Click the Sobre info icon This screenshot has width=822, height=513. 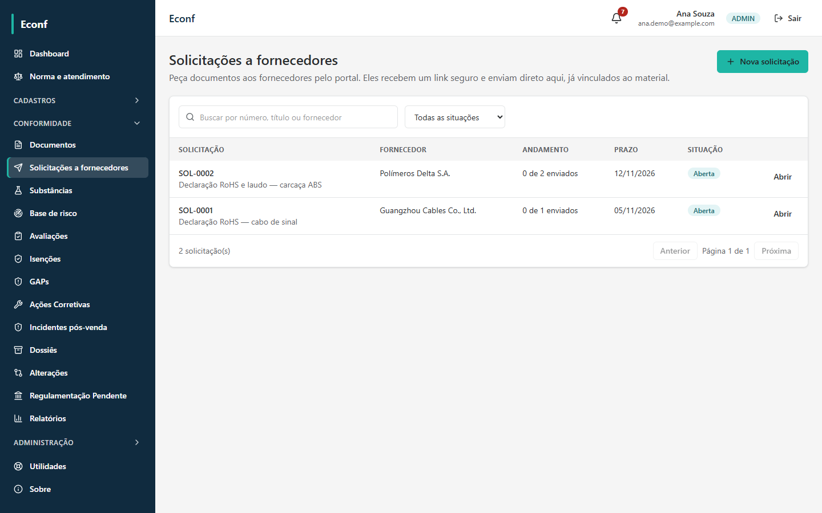click(18, 489)
